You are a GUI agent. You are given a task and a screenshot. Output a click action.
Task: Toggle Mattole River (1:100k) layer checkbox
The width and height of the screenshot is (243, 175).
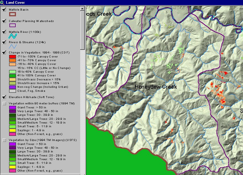(4, 32)
